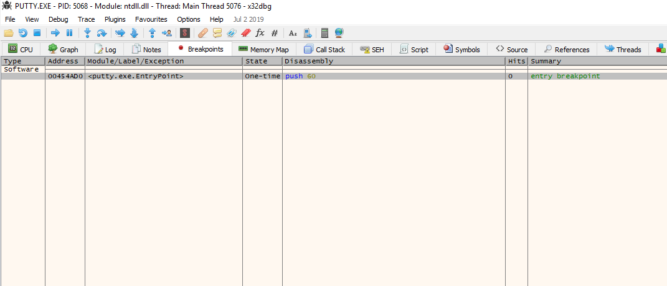This screenshot has width=667, height=286.
Task: Switch to the References tab
Action: [567, 49]
